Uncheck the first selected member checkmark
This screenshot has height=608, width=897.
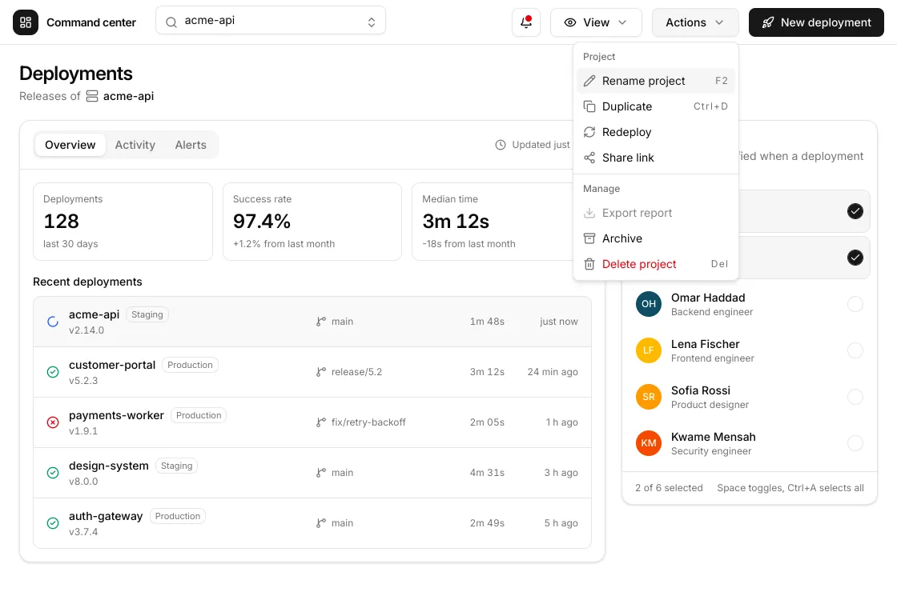(x=855, y=211)
